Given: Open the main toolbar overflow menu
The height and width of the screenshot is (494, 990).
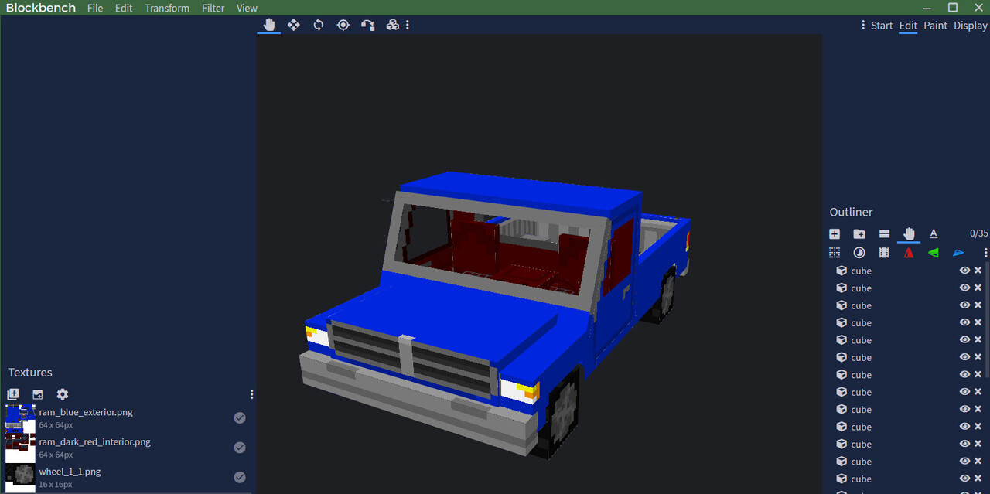Looking at the screenshot, I should pyautogui.click(x=408, y=25).
